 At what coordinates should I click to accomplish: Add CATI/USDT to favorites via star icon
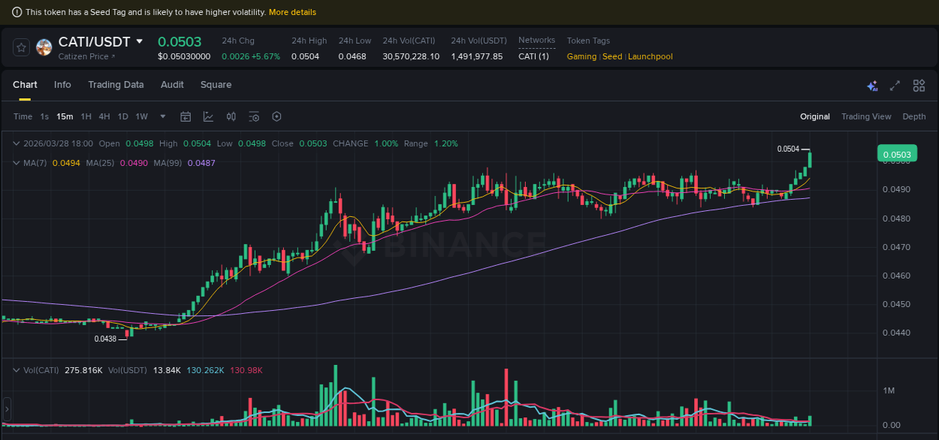coord(20,47)
